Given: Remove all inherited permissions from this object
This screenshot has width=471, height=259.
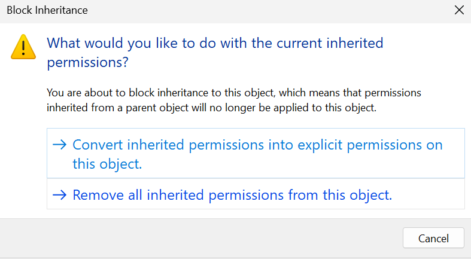Looking at the screenshot, I should 232,194.
